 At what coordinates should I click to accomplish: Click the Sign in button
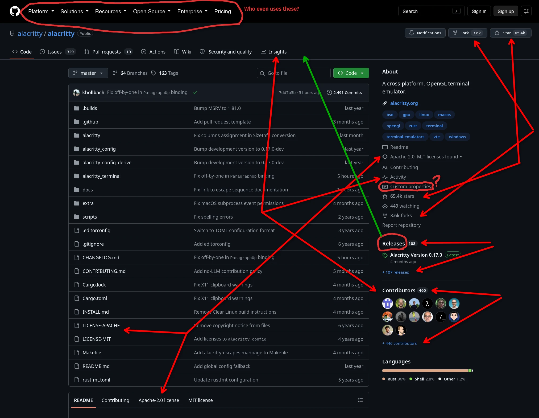[x=479, y=11]
